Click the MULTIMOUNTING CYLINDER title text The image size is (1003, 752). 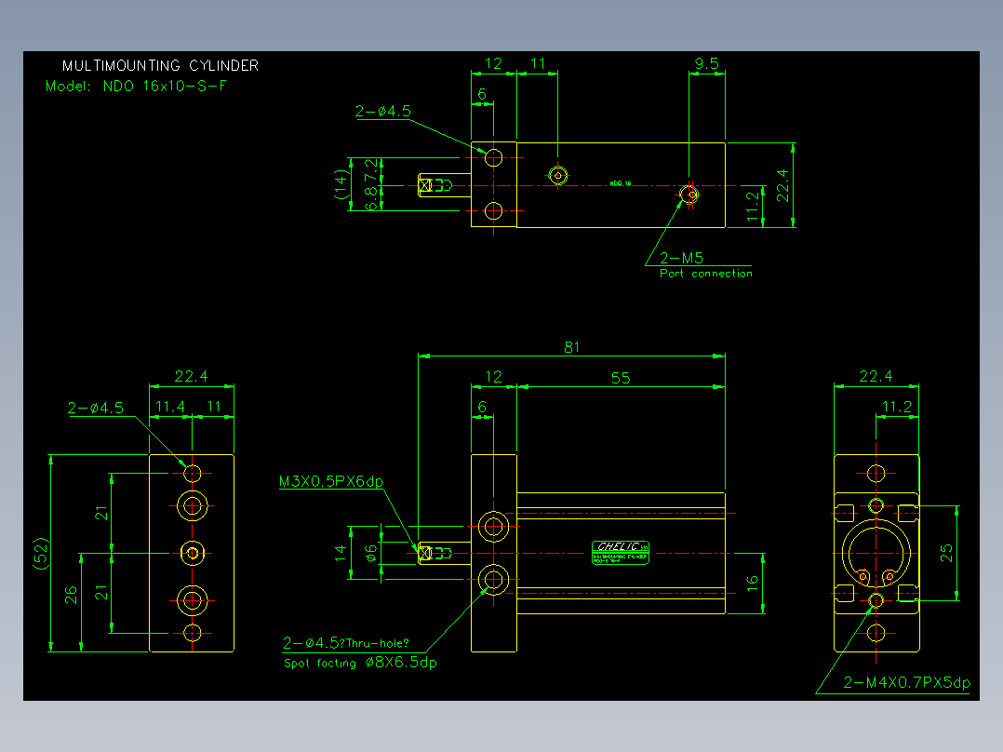coord(160,65)
